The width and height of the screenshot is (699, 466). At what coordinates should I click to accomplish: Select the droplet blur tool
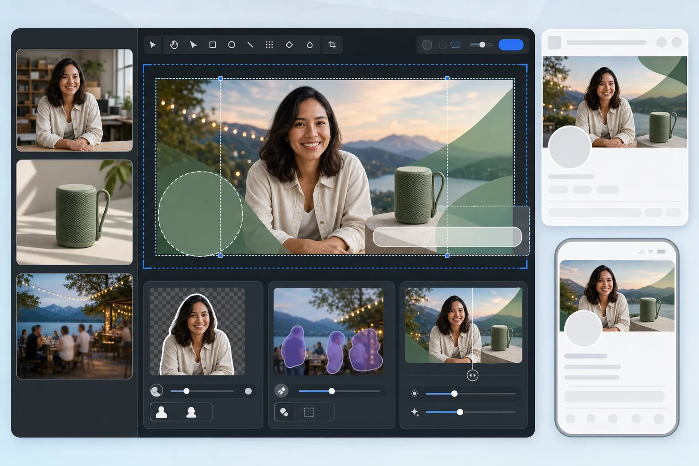coord(310,45)
